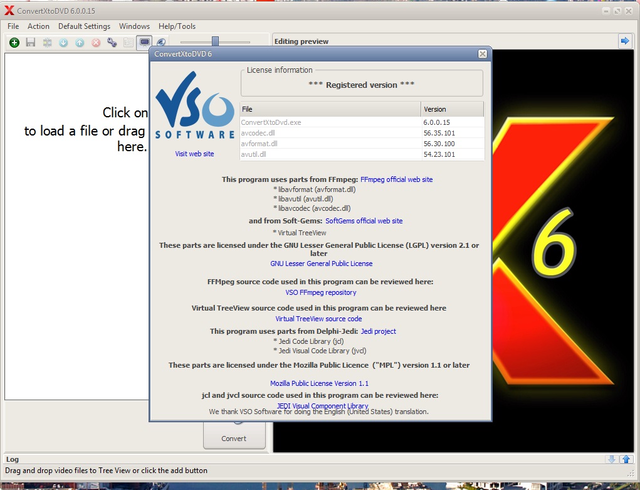The height and width of the screenshot is (490, 640).
Task: Click the version value 54.23.101
Action: coord(439,154)
